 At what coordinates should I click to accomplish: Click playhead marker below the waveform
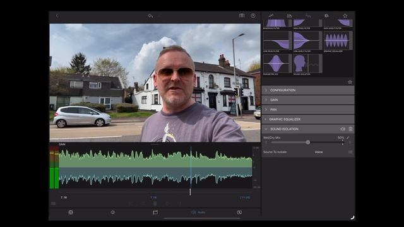pyautogui.click(x=191, y=192)
